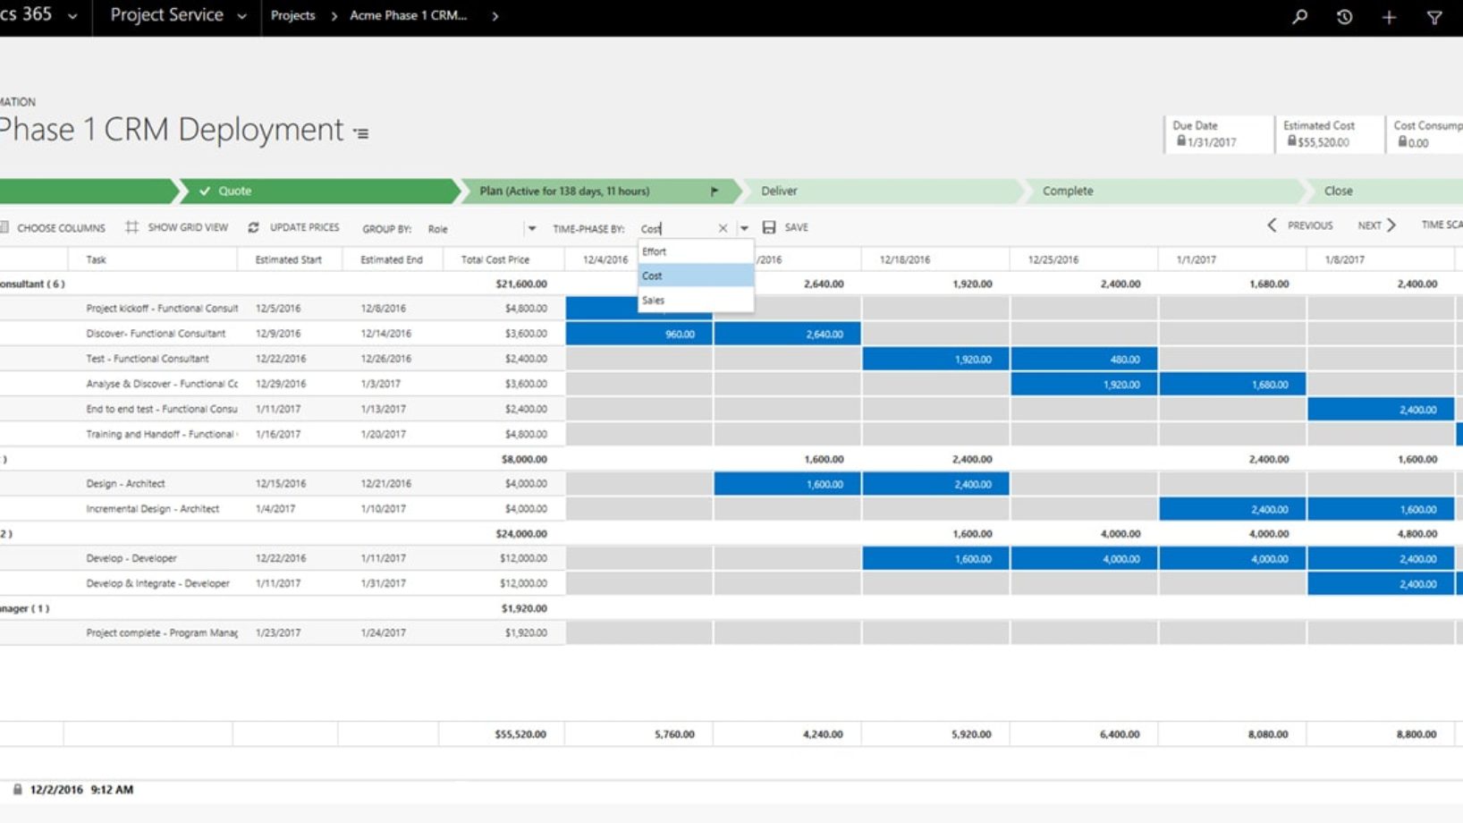This screenshot has height=823, width=1463.
Task: Expand the Project Service menu chevron
Action: 241,16
